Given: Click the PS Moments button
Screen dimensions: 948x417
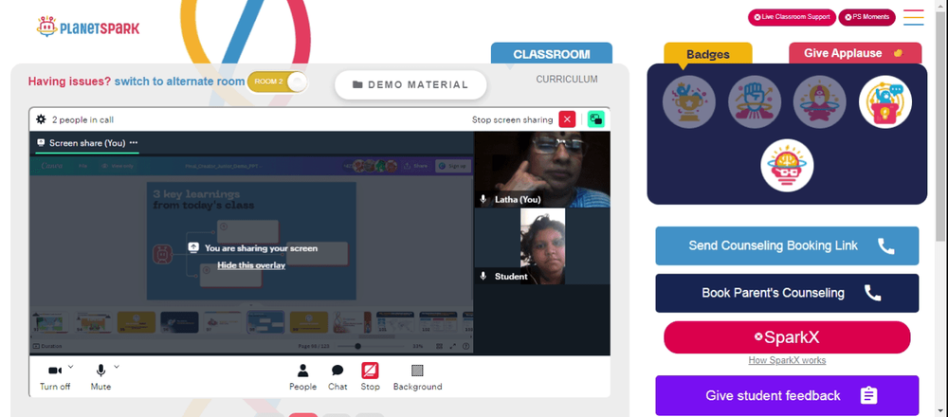Looking at the screenshot, I should pos(866,17).
